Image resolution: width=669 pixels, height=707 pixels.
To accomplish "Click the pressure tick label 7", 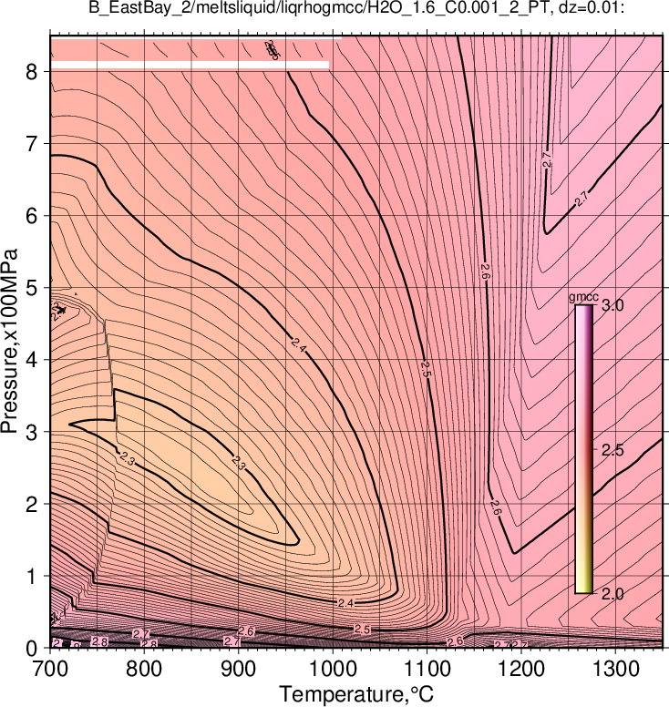I will 32,144.
